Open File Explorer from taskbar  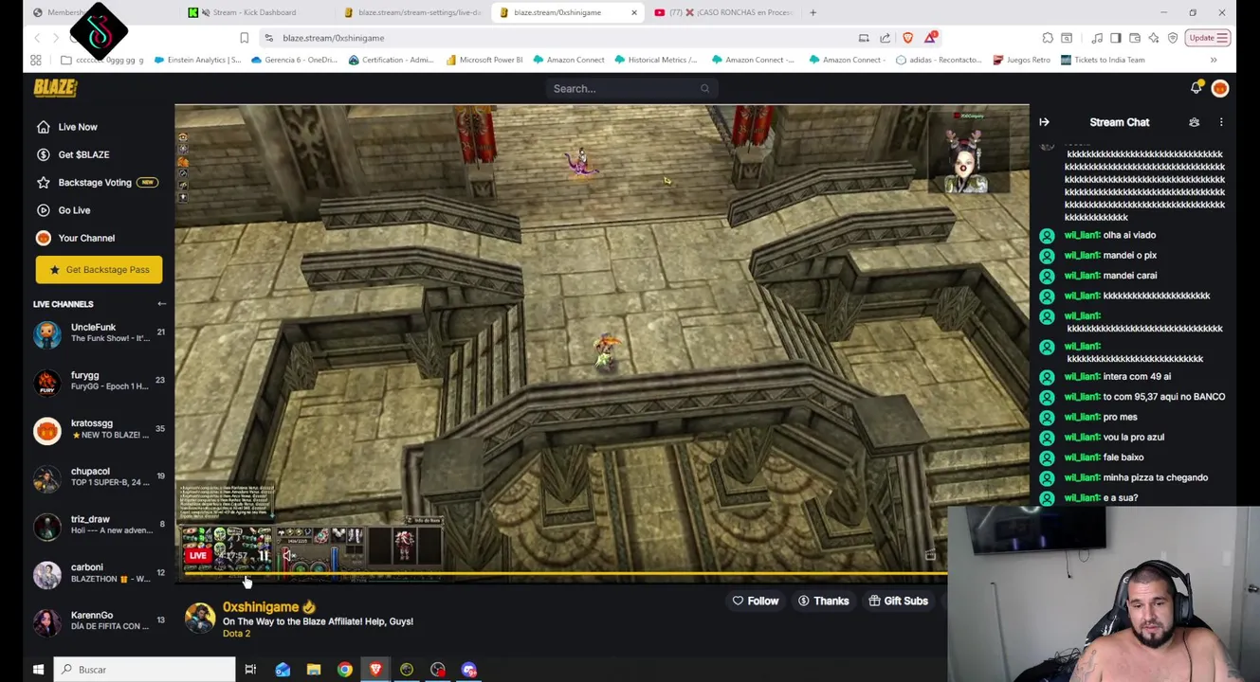click(x=314, y=670)
